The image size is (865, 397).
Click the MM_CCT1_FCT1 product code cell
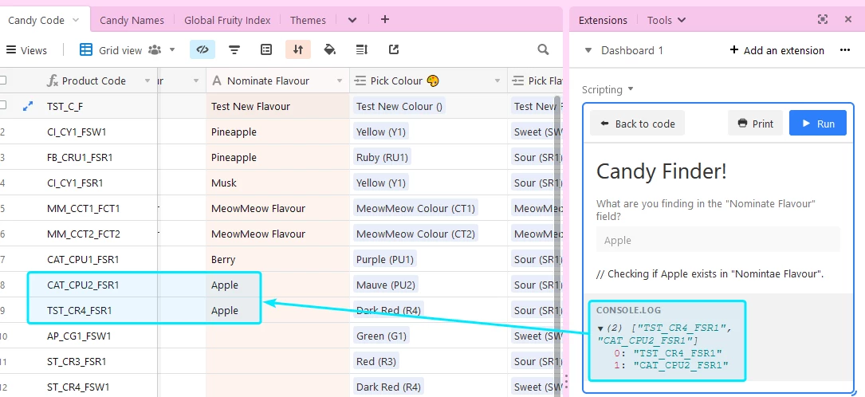[x=83, y=208]
